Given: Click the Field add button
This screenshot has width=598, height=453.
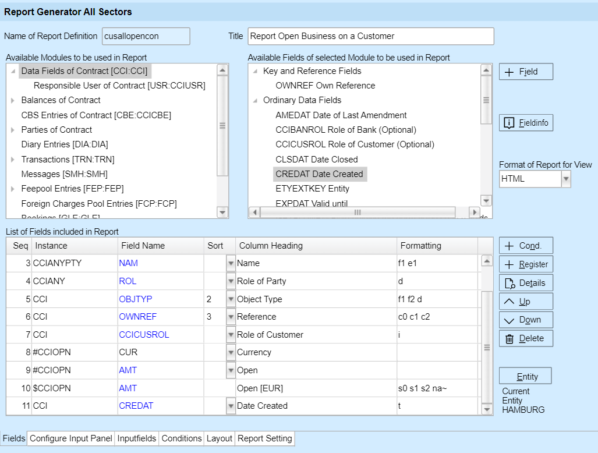Looking at the screenshot, I should point(526,72).
